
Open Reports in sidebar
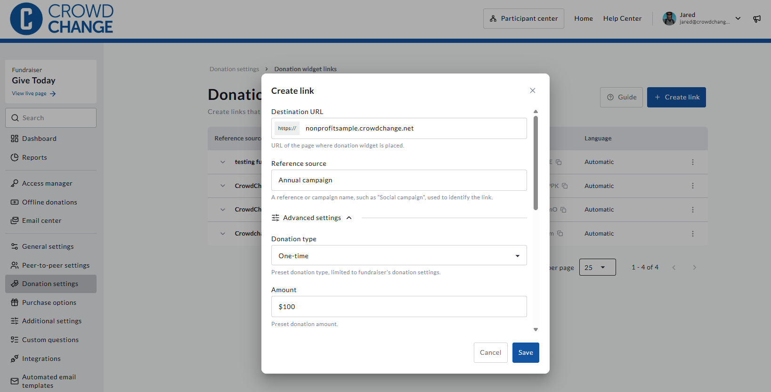point(51,157)
